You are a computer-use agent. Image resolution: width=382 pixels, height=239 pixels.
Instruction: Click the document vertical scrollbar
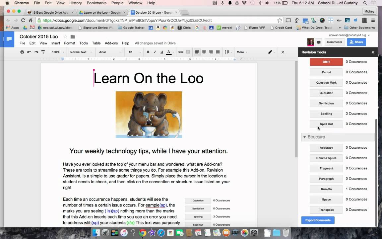click(x=296, y=110)
